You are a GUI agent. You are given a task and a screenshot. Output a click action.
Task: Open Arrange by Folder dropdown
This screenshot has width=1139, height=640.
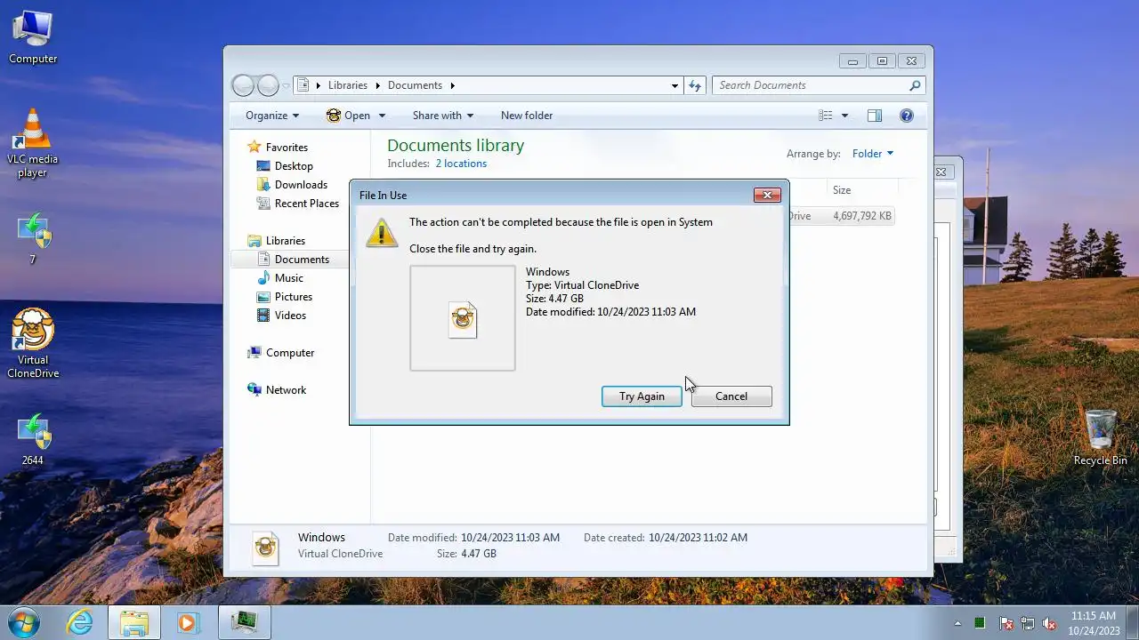(872, 154)
